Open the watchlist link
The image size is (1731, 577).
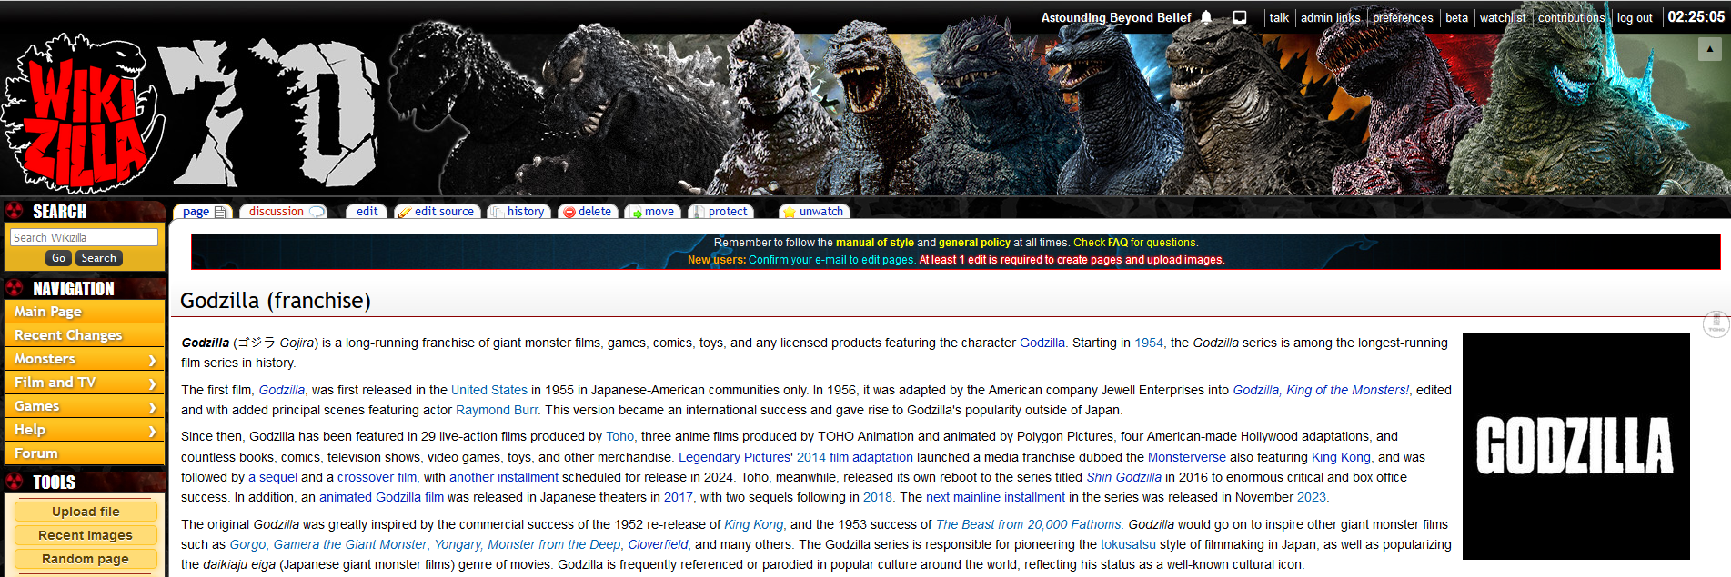[1503, 17]
